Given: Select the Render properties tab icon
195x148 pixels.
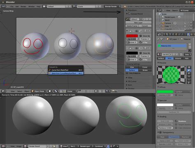Looking at the screenshot, I should click(164, 35).
